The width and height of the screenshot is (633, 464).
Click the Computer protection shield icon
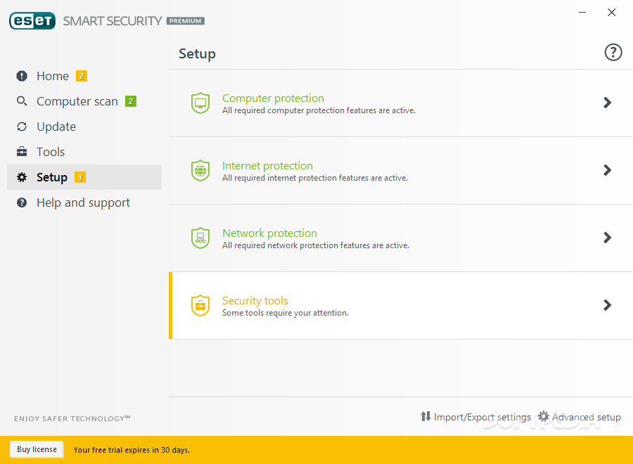click(200, 103)
